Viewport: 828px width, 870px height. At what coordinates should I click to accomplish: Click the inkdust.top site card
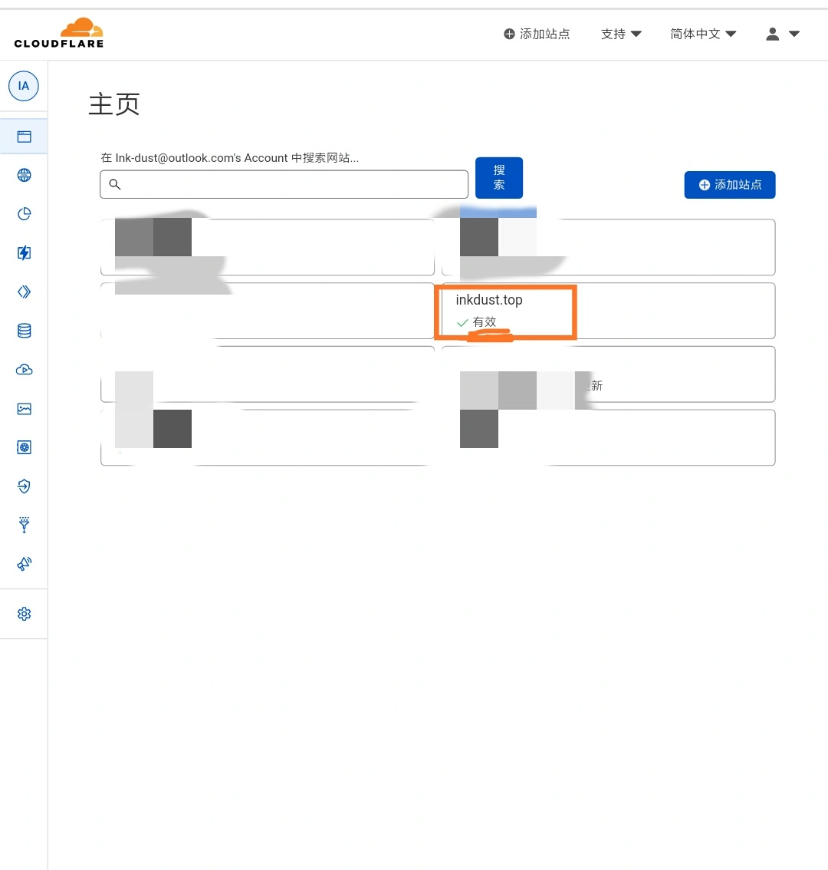tap(506, 311)
